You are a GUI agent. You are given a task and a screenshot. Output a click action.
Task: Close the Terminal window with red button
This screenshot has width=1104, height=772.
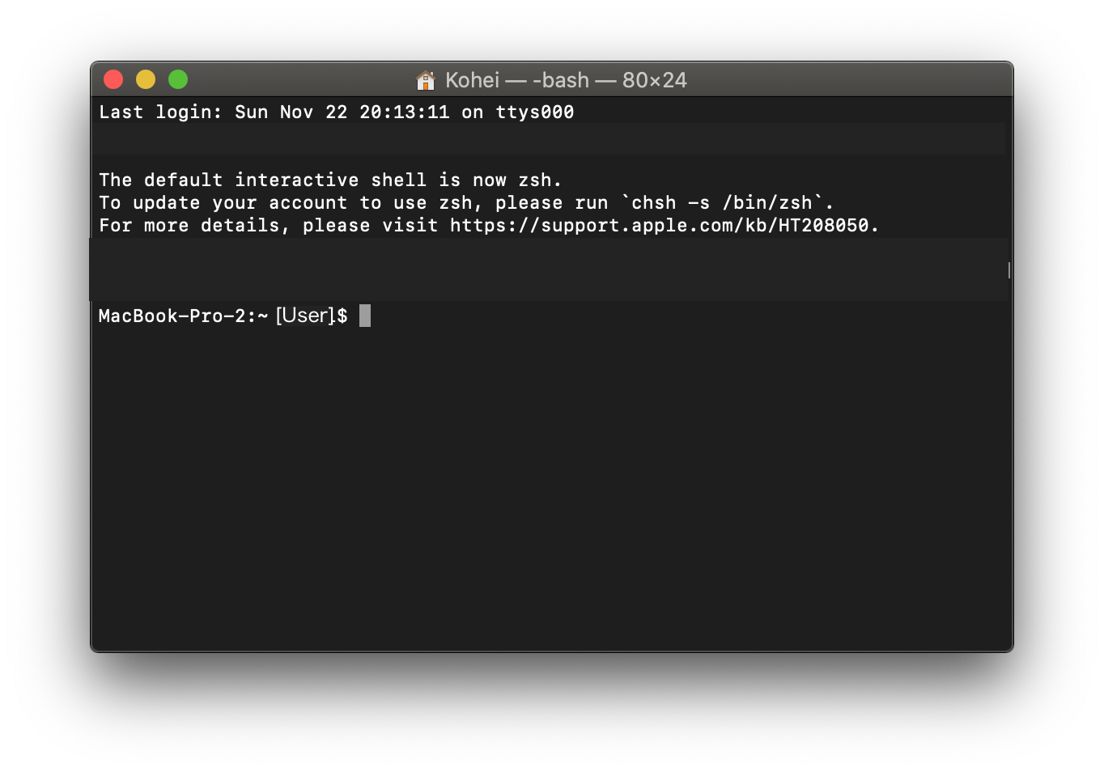point(113,79)
